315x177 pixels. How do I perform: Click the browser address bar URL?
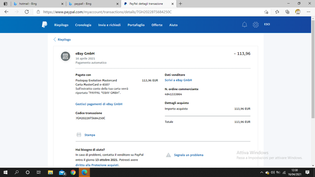tap(108, 12)
